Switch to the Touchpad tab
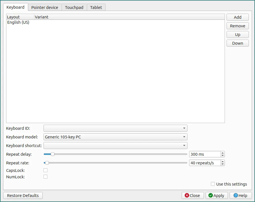The height and width of the screenshot is (202, 255). 74,8
